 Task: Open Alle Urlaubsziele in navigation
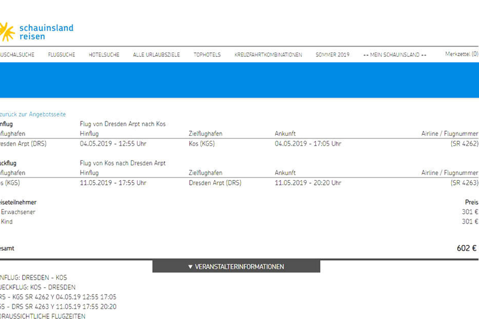tap(157, 55)
